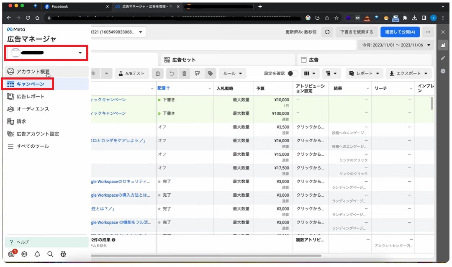Click the search magnifier in sidebar footer

(50, 254)
